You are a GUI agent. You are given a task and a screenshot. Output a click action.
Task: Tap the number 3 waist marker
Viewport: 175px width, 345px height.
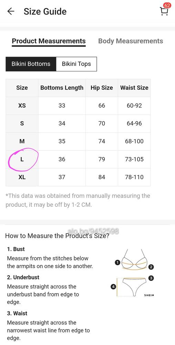coord(151,278)
